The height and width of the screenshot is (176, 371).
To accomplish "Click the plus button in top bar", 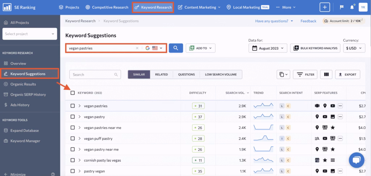I will coord(325,7).
